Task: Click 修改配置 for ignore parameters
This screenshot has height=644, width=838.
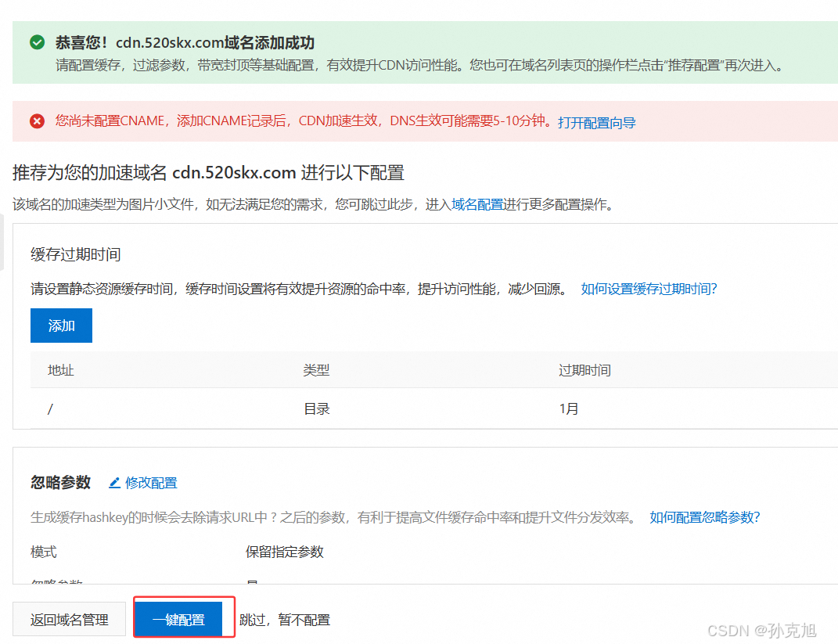Action: pyautogui.click(x=151, y=483)
